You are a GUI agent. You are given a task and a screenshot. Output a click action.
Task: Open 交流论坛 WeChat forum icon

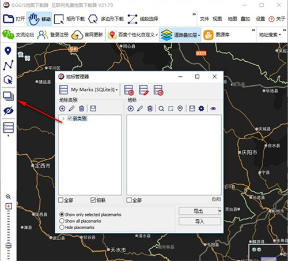(x=8, y=35)
